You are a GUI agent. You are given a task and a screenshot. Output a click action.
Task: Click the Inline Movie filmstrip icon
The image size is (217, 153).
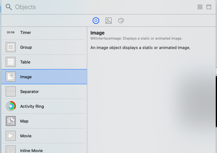pos(11,150)
